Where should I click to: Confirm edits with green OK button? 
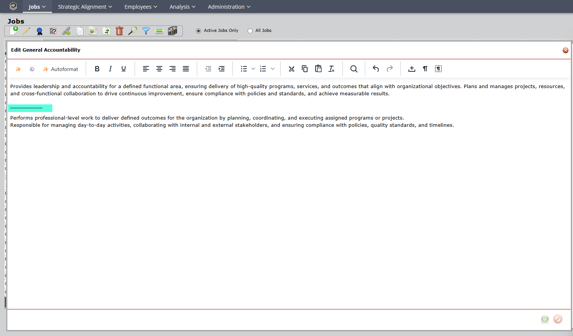[x=545, y=319]
